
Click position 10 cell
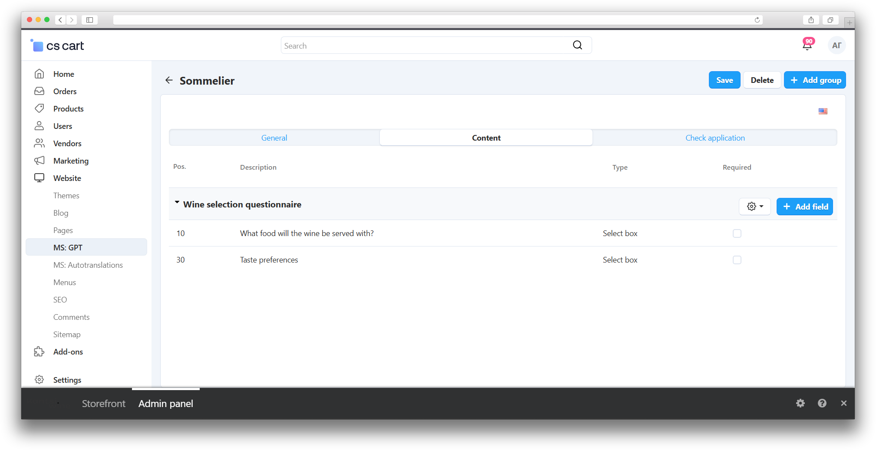181,233
